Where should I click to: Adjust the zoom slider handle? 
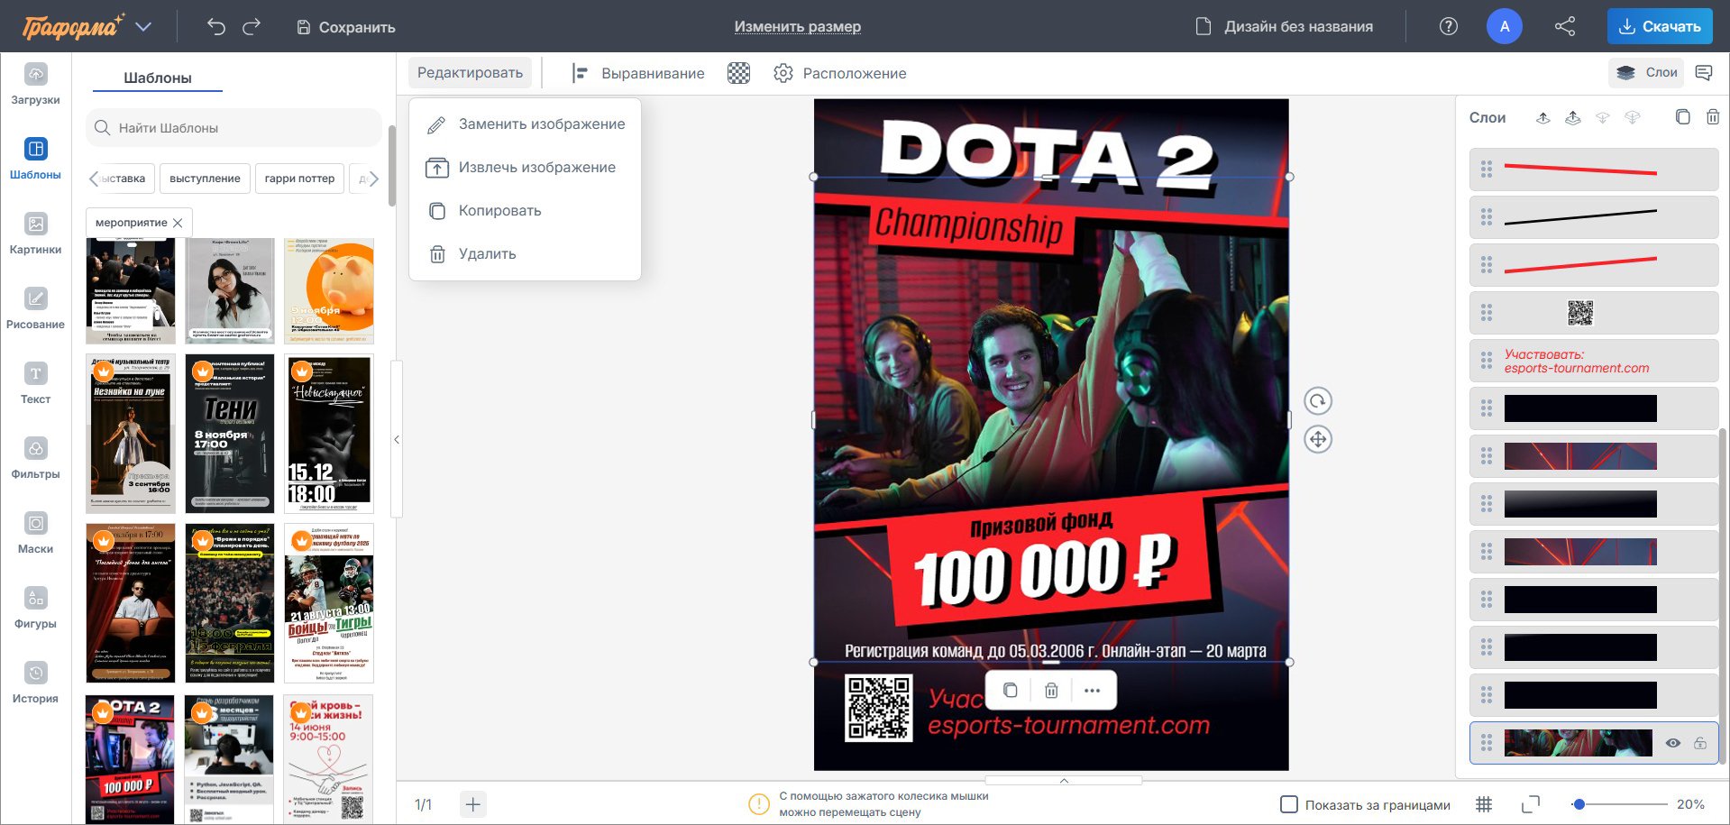click(1579, 804)
